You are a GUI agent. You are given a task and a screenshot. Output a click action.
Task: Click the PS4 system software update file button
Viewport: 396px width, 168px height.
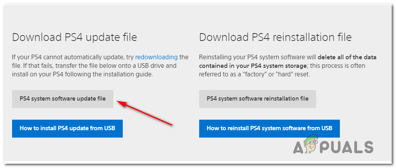(x=63, y=99)
